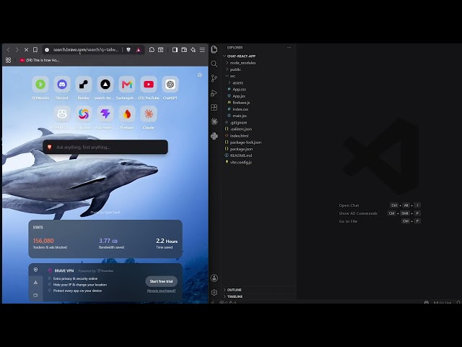Open firebase.js file
462x347 pixels.
[259, 103]
